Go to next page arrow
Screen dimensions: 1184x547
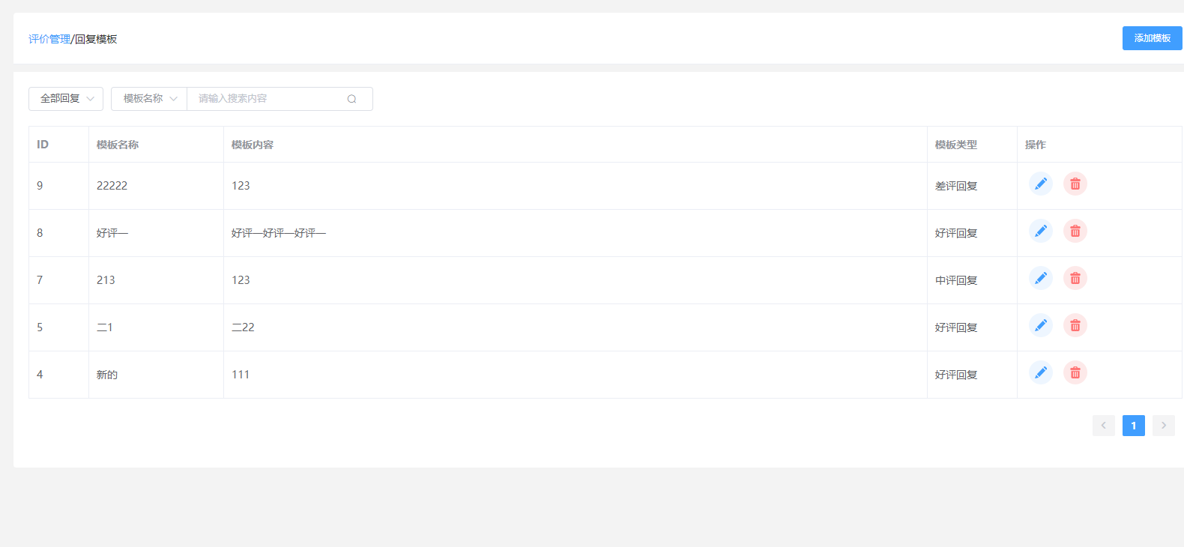tap(1163, 426)
